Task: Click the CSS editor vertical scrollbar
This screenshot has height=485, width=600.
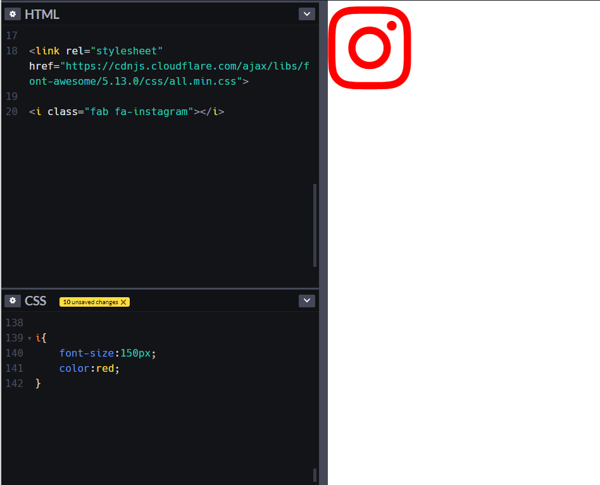Action: [315, 475]
